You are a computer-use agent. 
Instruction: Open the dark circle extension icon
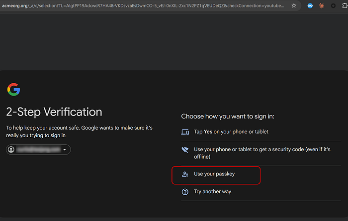333,6
